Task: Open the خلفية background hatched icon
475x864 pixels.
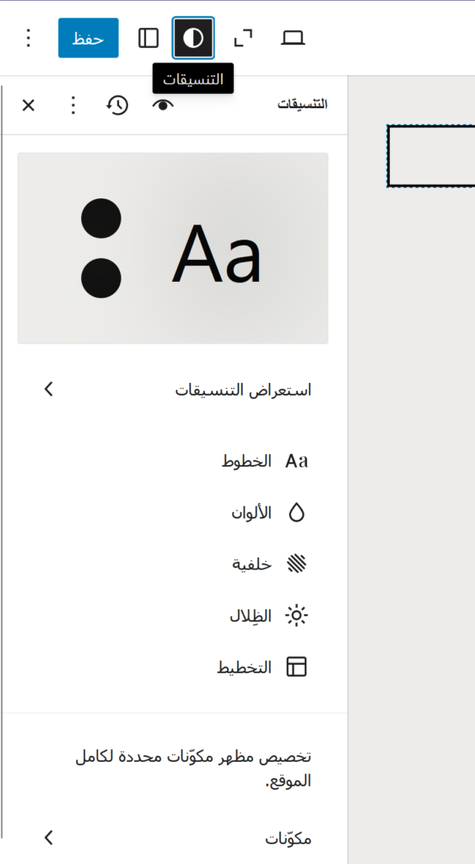Action: tap(296, 564)
